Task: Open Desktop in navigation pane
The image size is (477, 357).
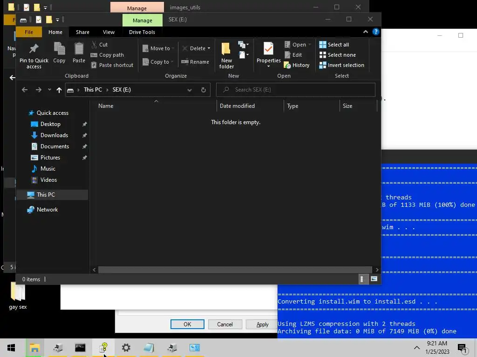Action: click(50, 124)
